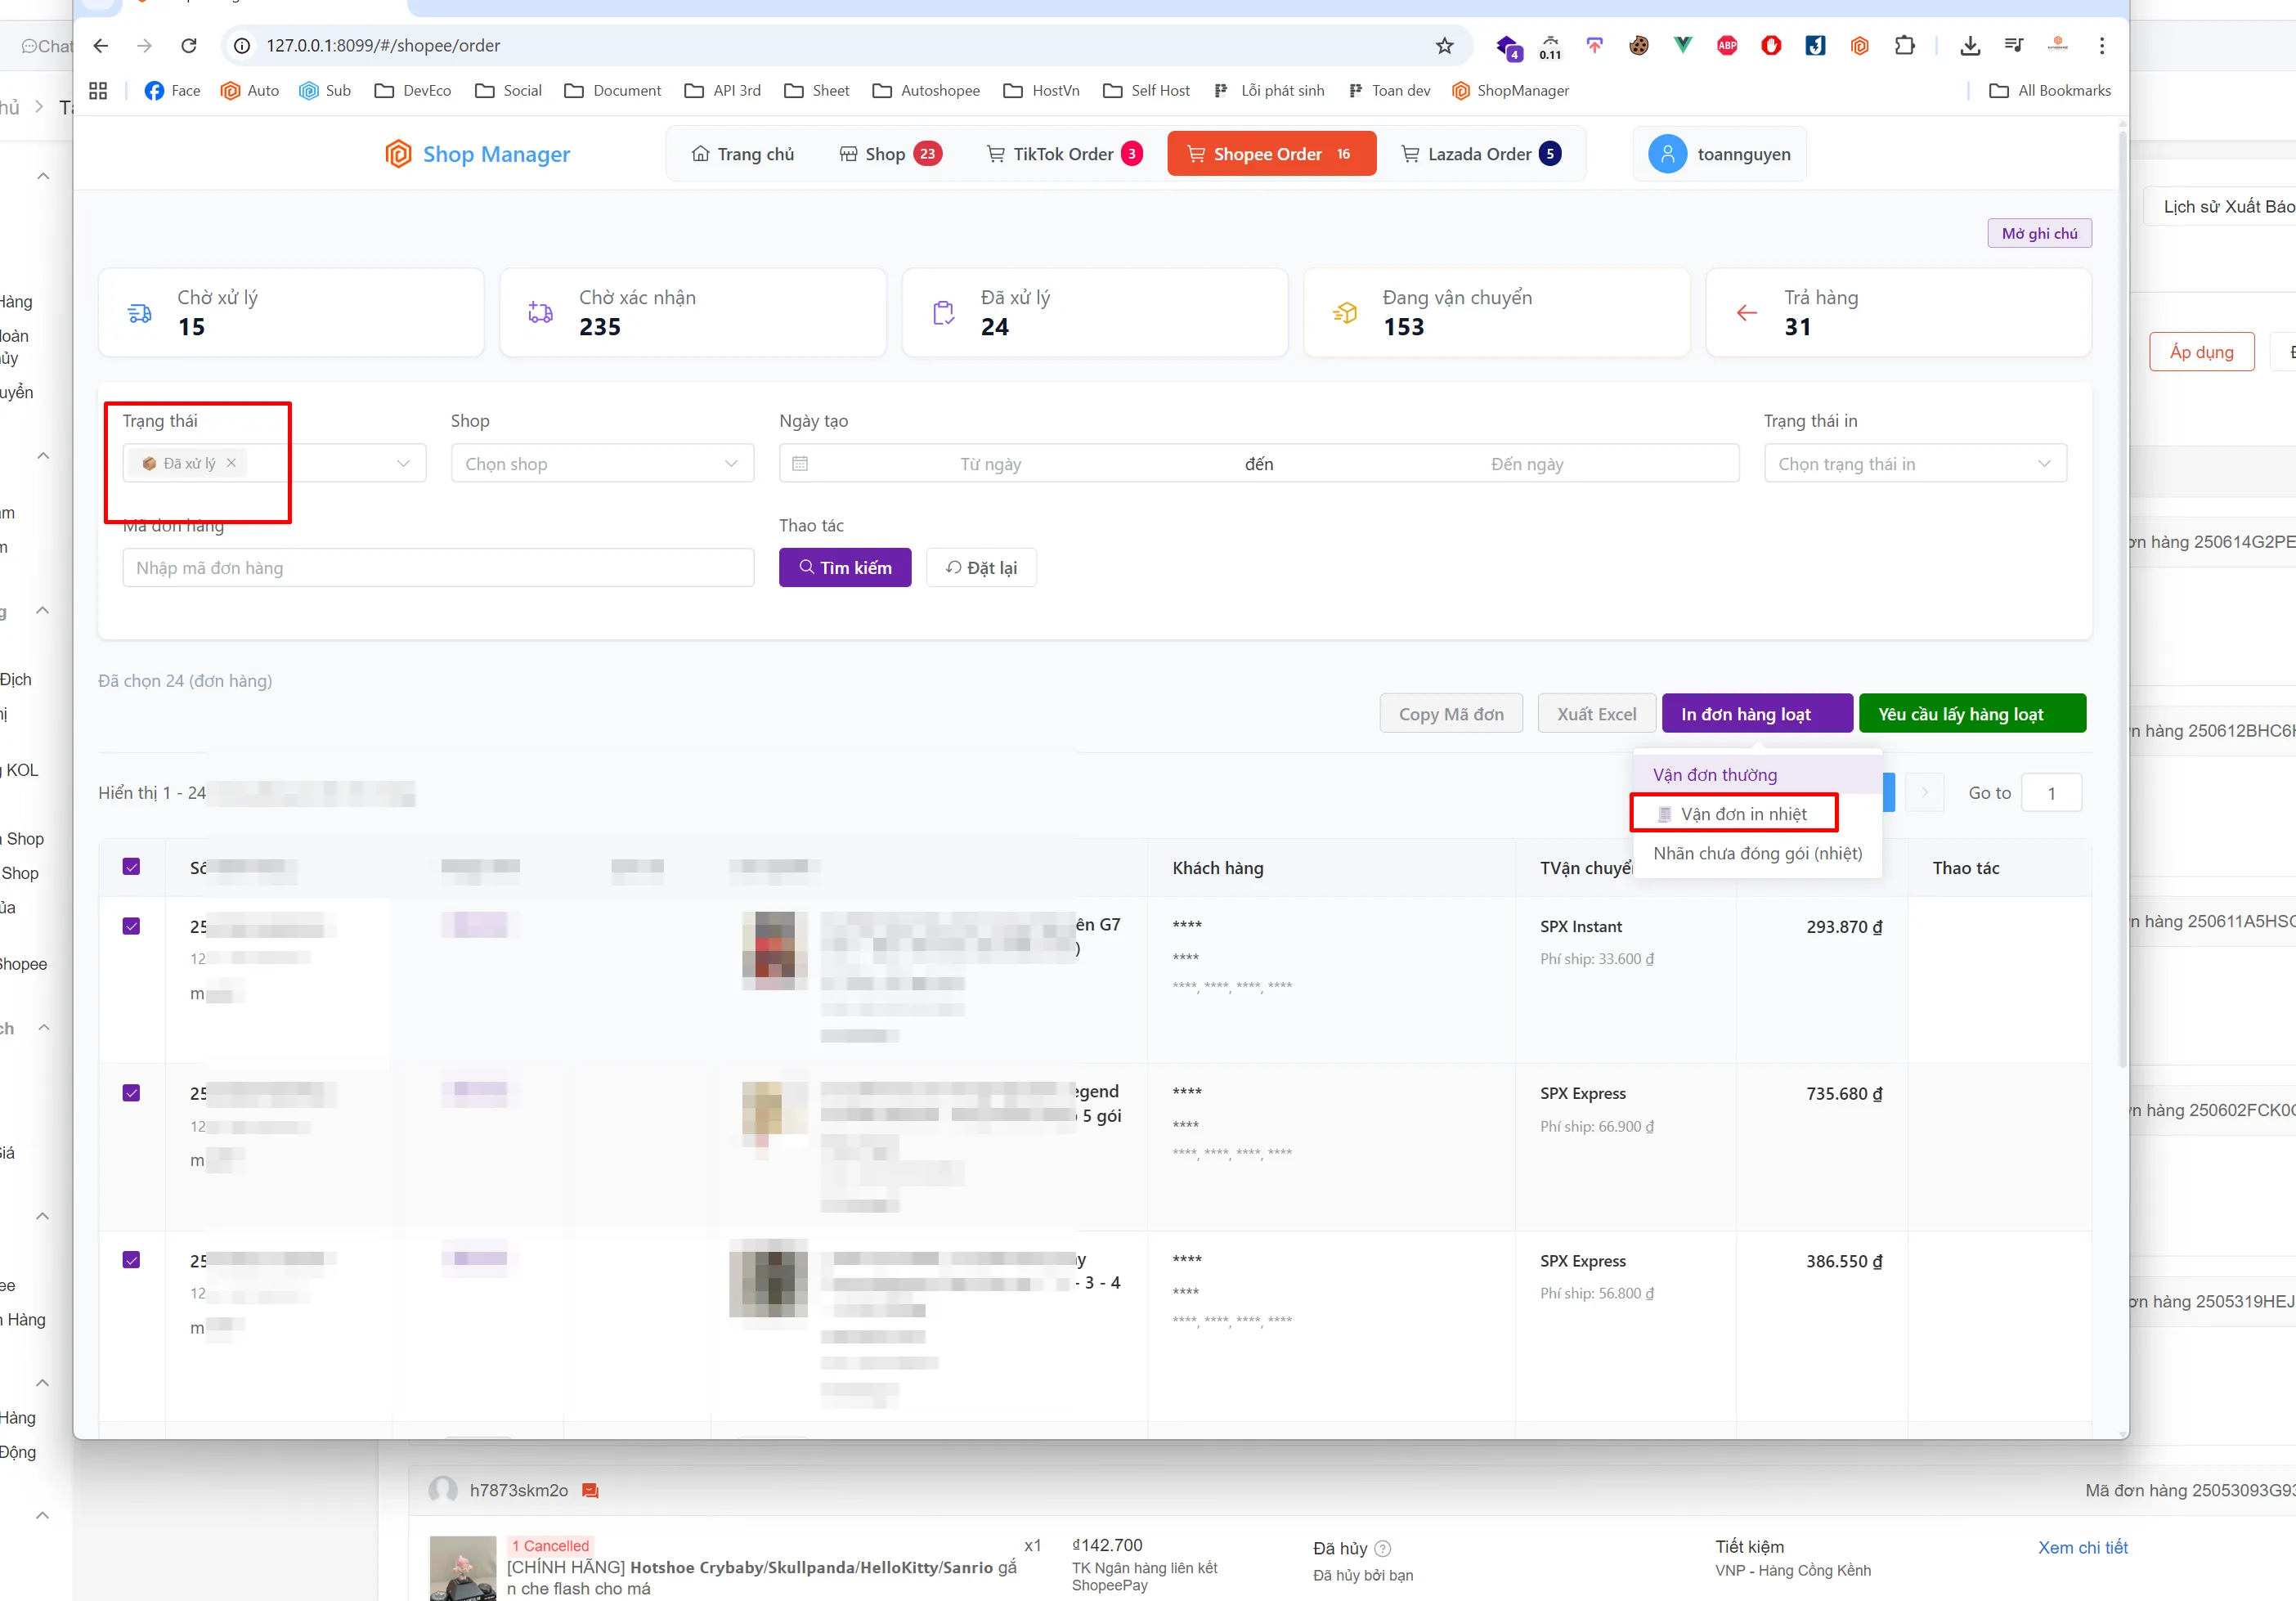
Task: Open the Face bookmark
Action: coord(173,91)
